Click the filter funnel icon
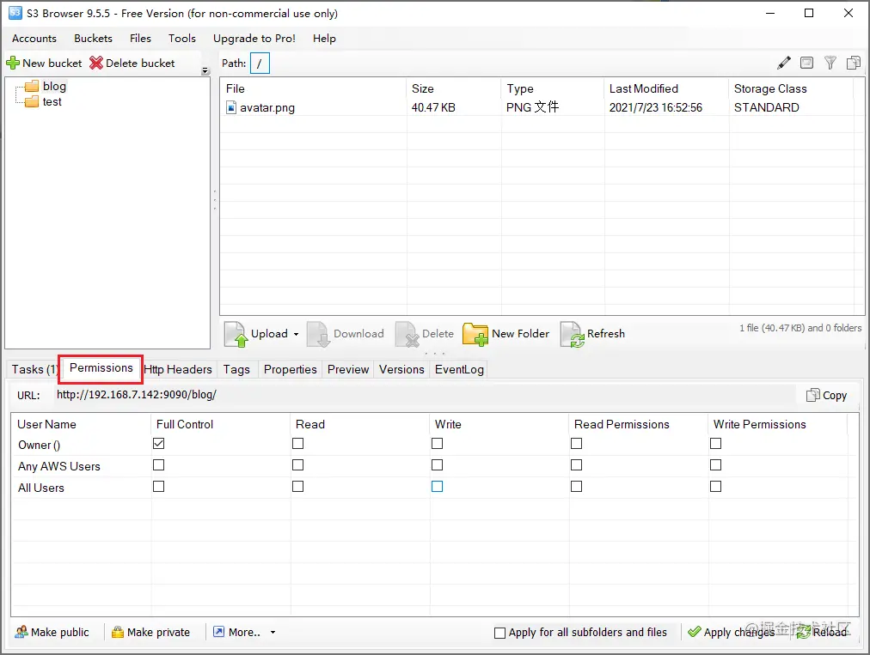The height and width of the screenshot is (655, 870). [x=830, y=64]
